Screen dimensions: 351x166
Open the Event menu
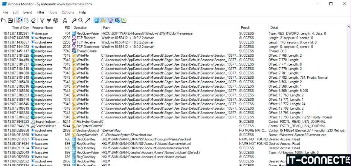(28, 12)
